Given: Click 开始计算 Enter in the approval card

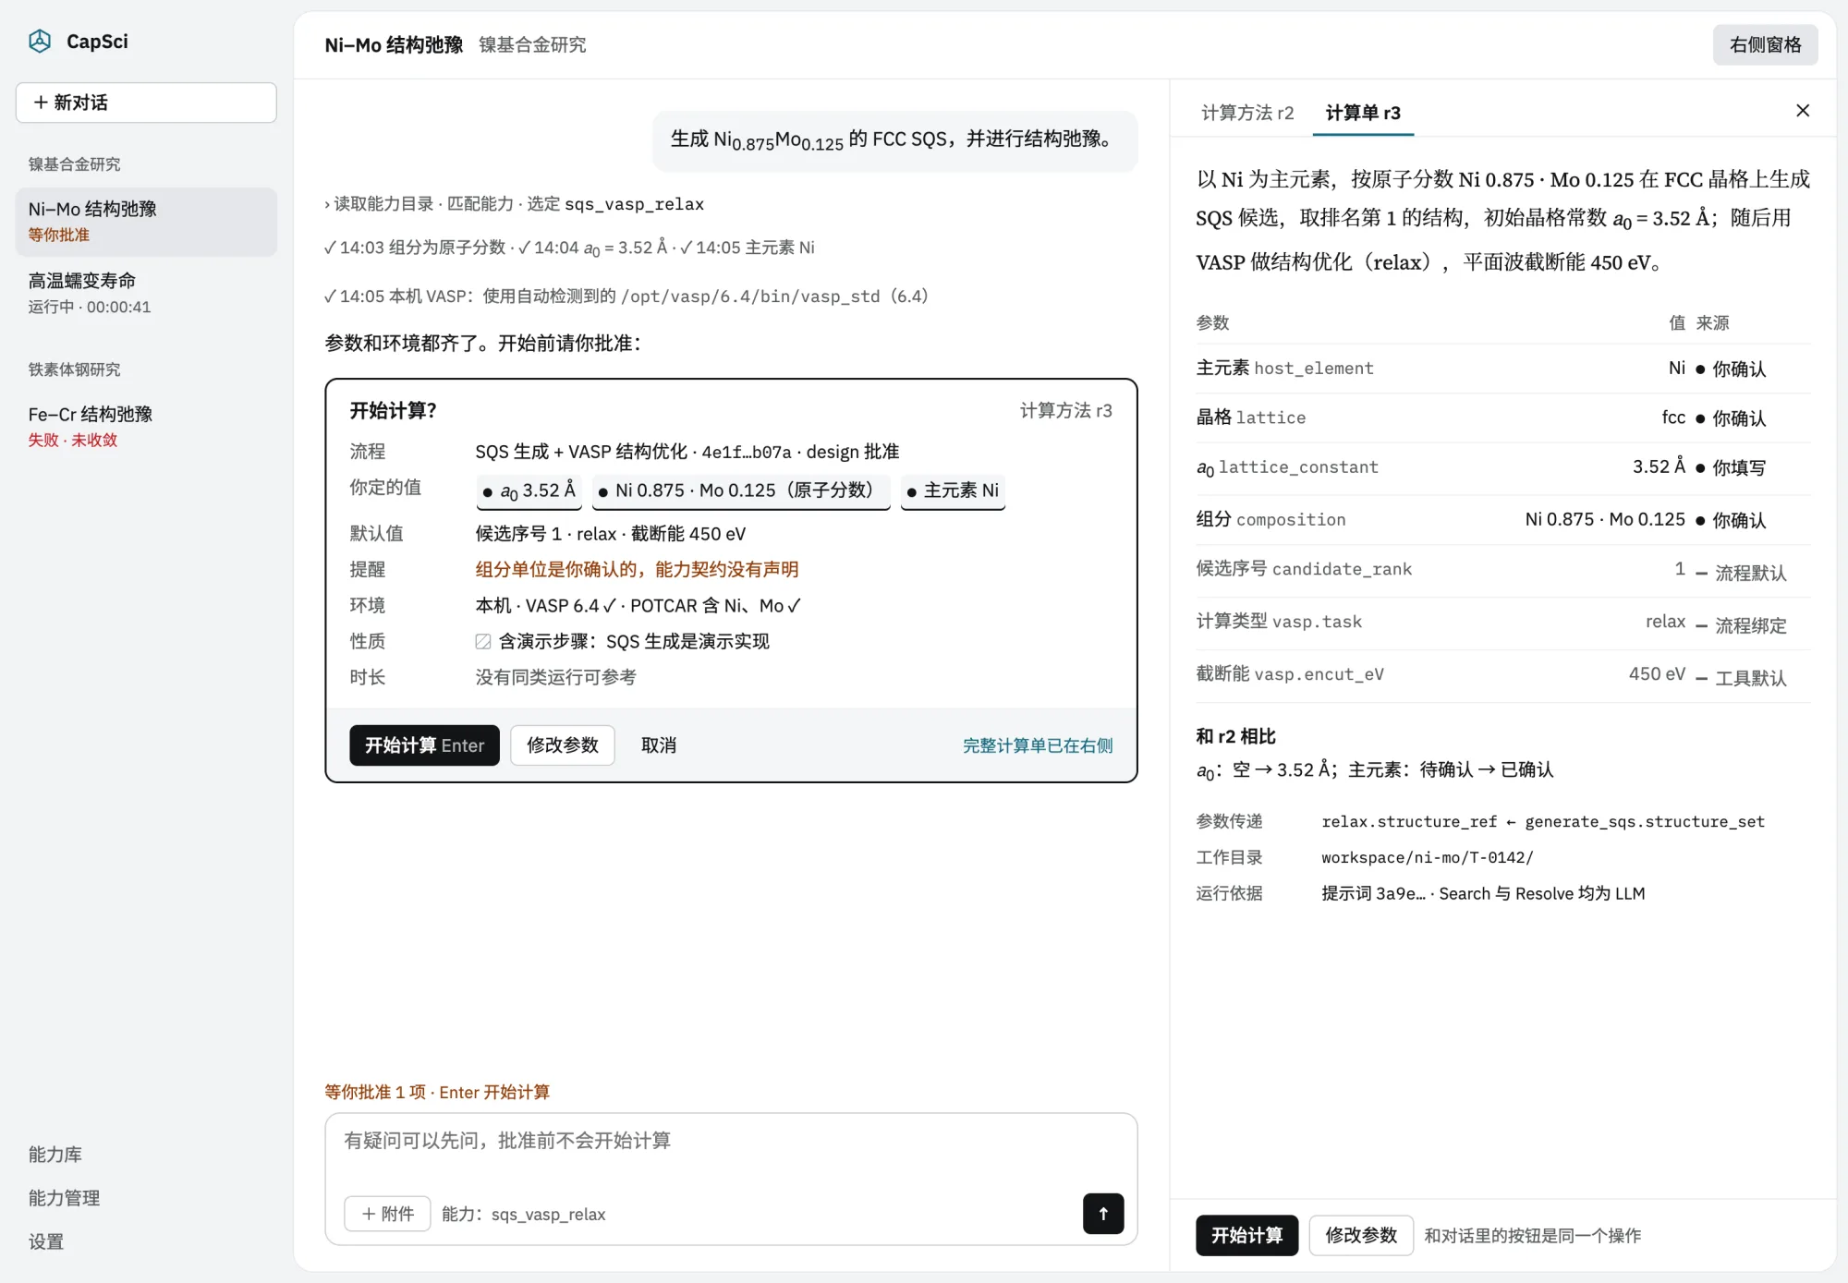Looking at the screenshot, I should [x=424, y=745].
